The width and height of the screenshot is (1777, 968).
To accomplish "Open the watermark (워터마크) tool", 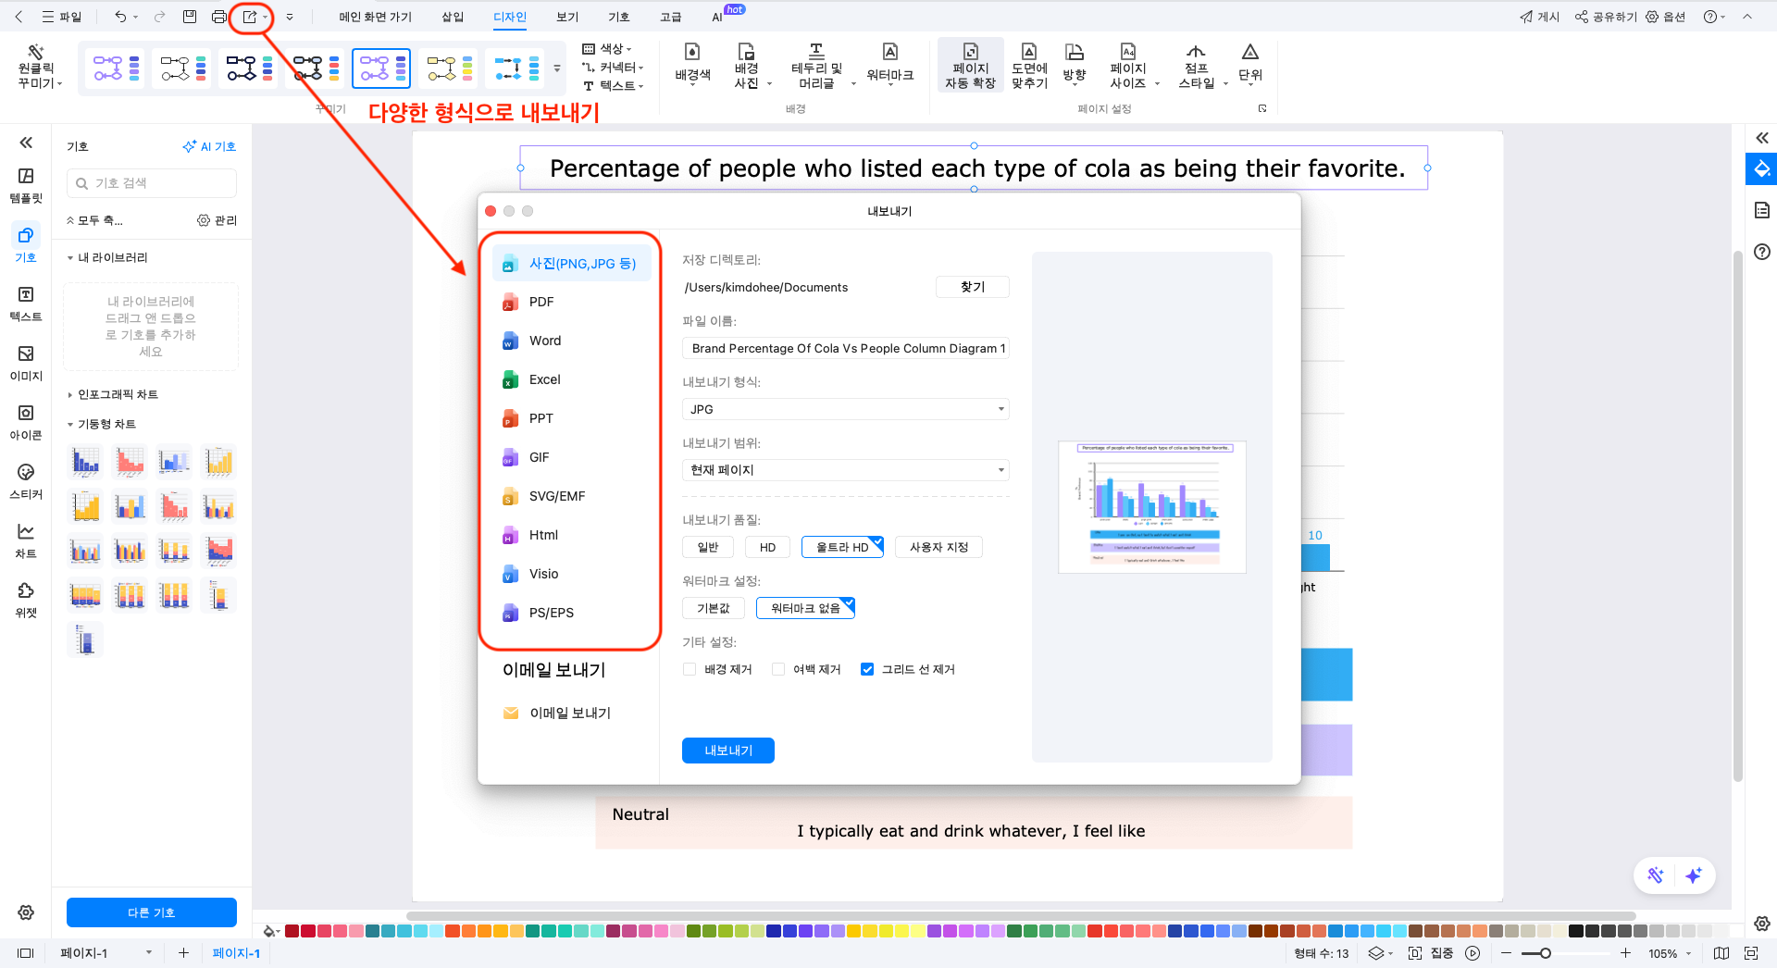I will [x=889, y=63].
